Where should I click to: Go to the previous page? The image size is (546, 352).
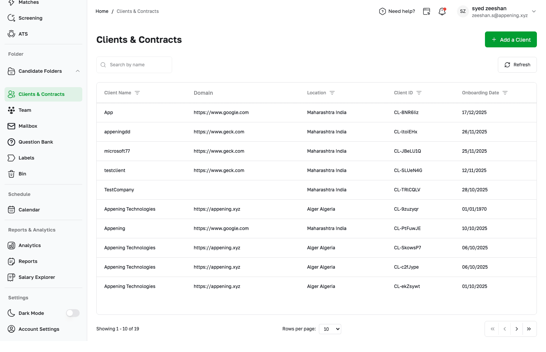pyautogui.click(x=505, y=329)
